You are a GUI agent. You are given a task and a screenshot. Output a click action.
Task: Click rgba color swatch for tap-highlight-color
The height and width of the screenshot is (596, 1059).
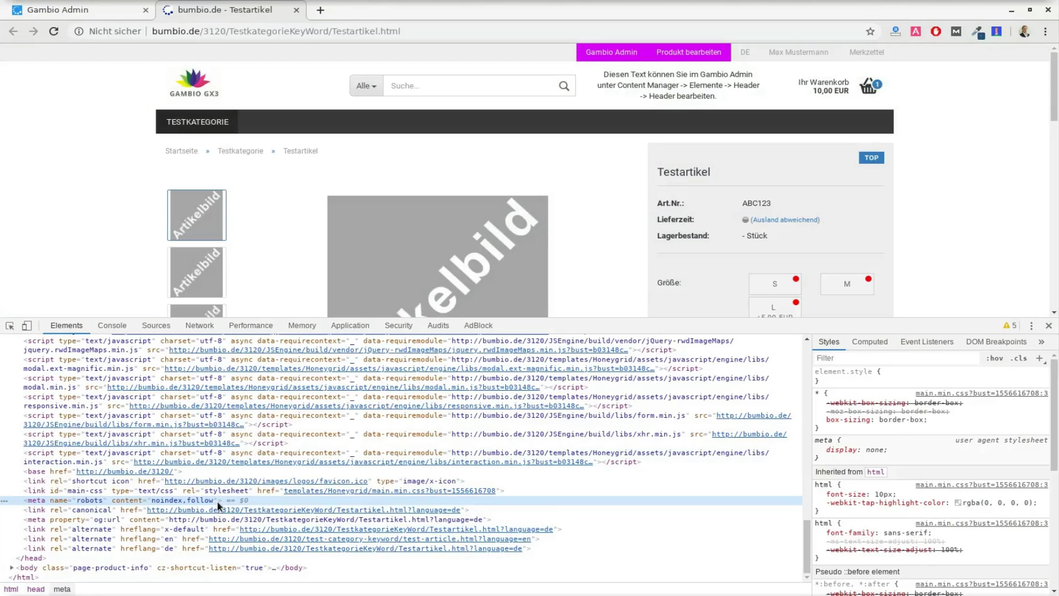pyautogui.click(x=958, y=503)
